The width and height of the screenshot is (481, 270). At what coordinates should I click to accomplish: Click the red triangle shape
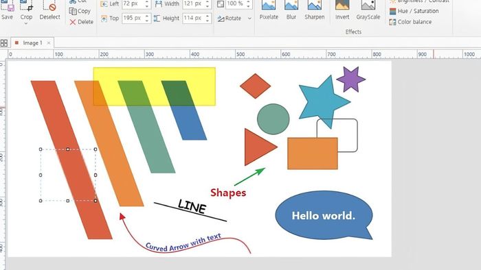(258, 147)
